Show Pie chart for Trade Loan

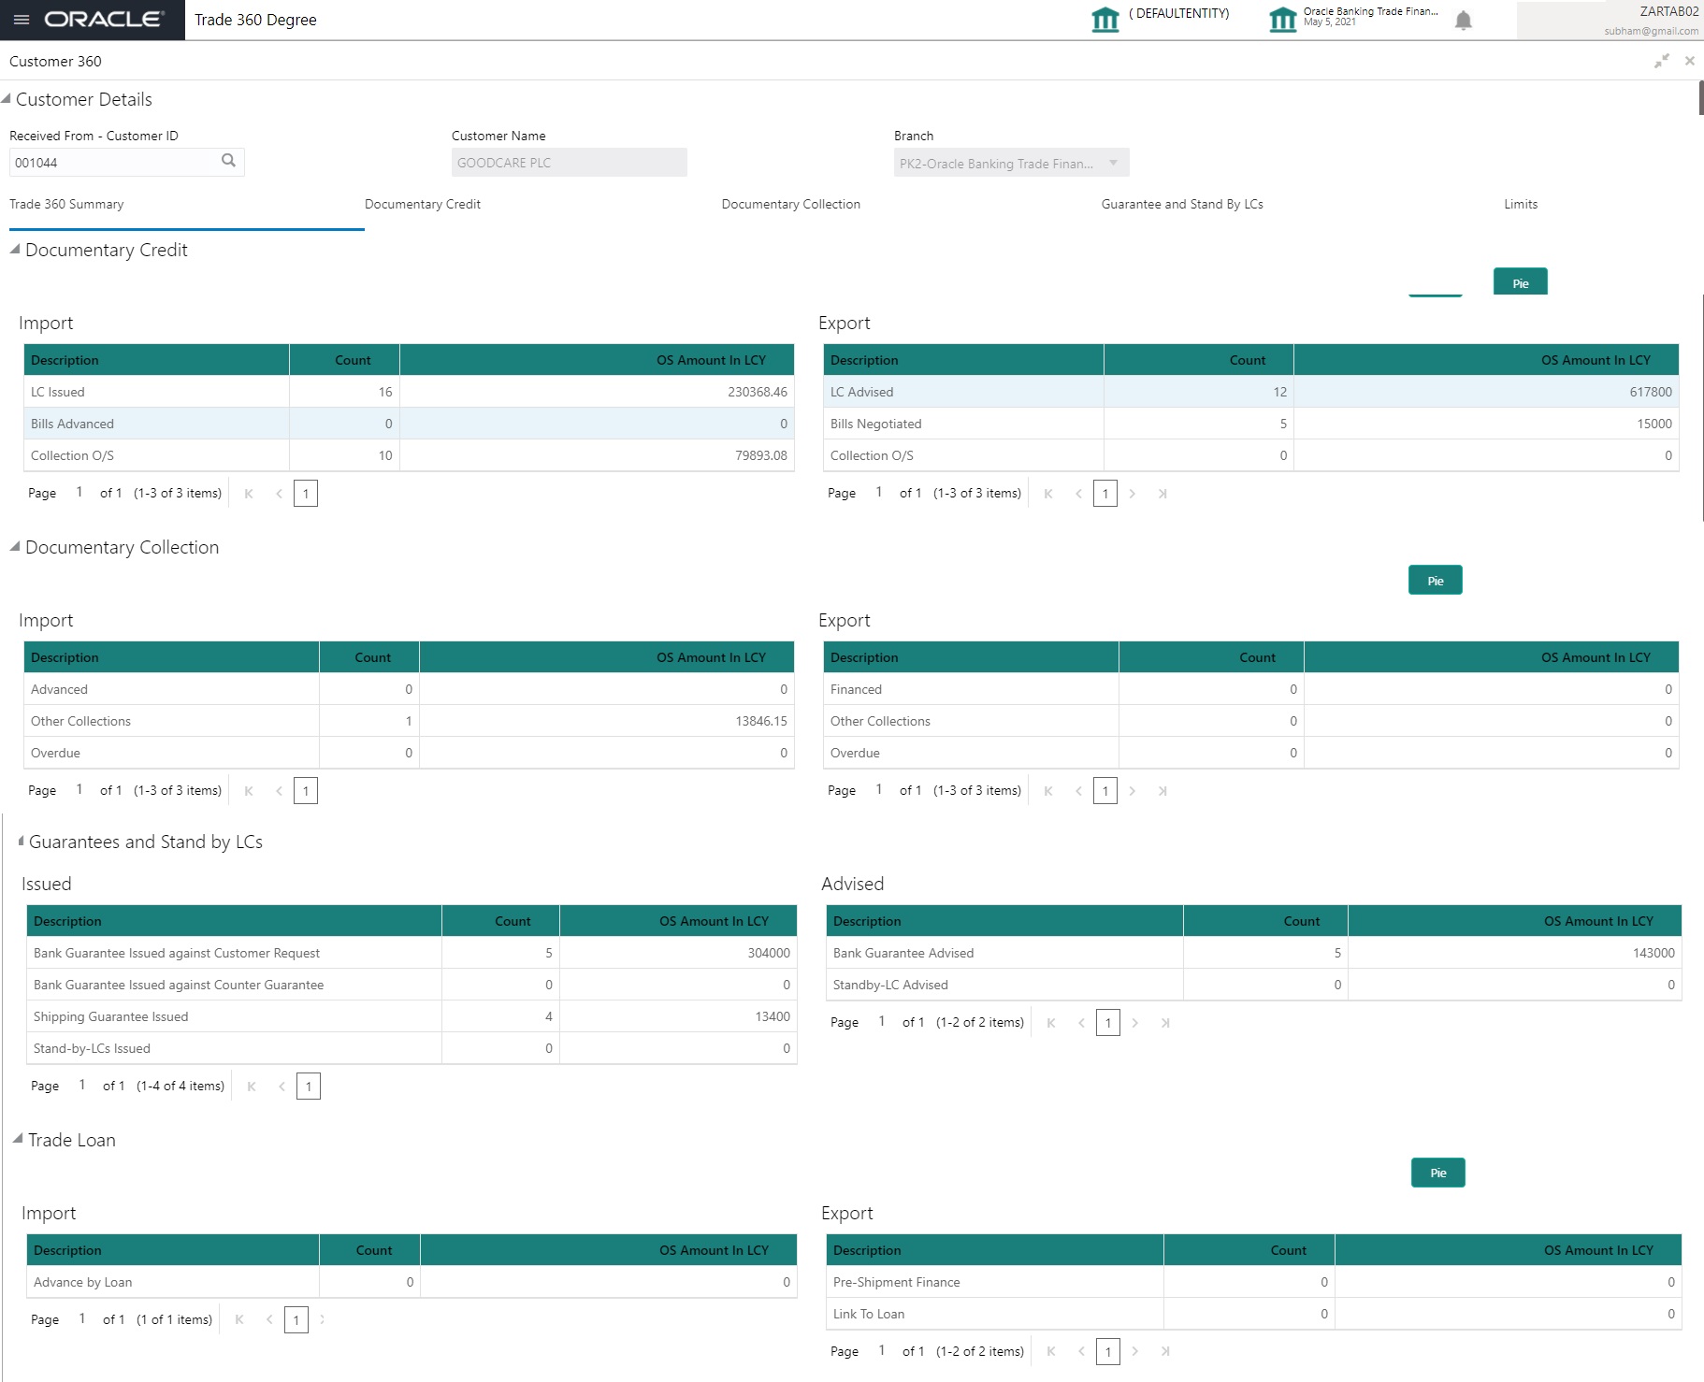(x=1438, y=1173)
